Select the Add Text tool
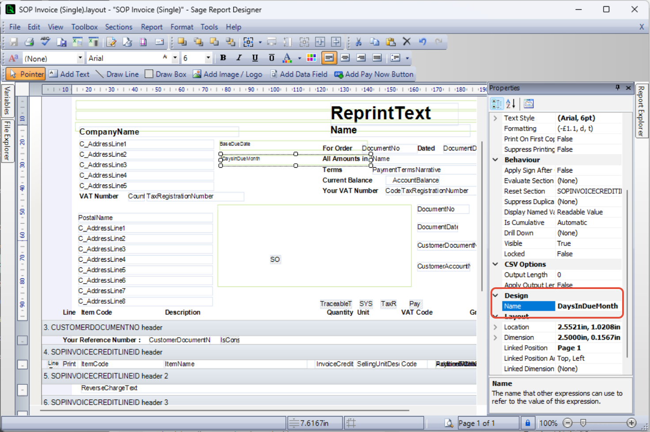The height and width of the screenshot is (432, 650). [x=69, y=74]
